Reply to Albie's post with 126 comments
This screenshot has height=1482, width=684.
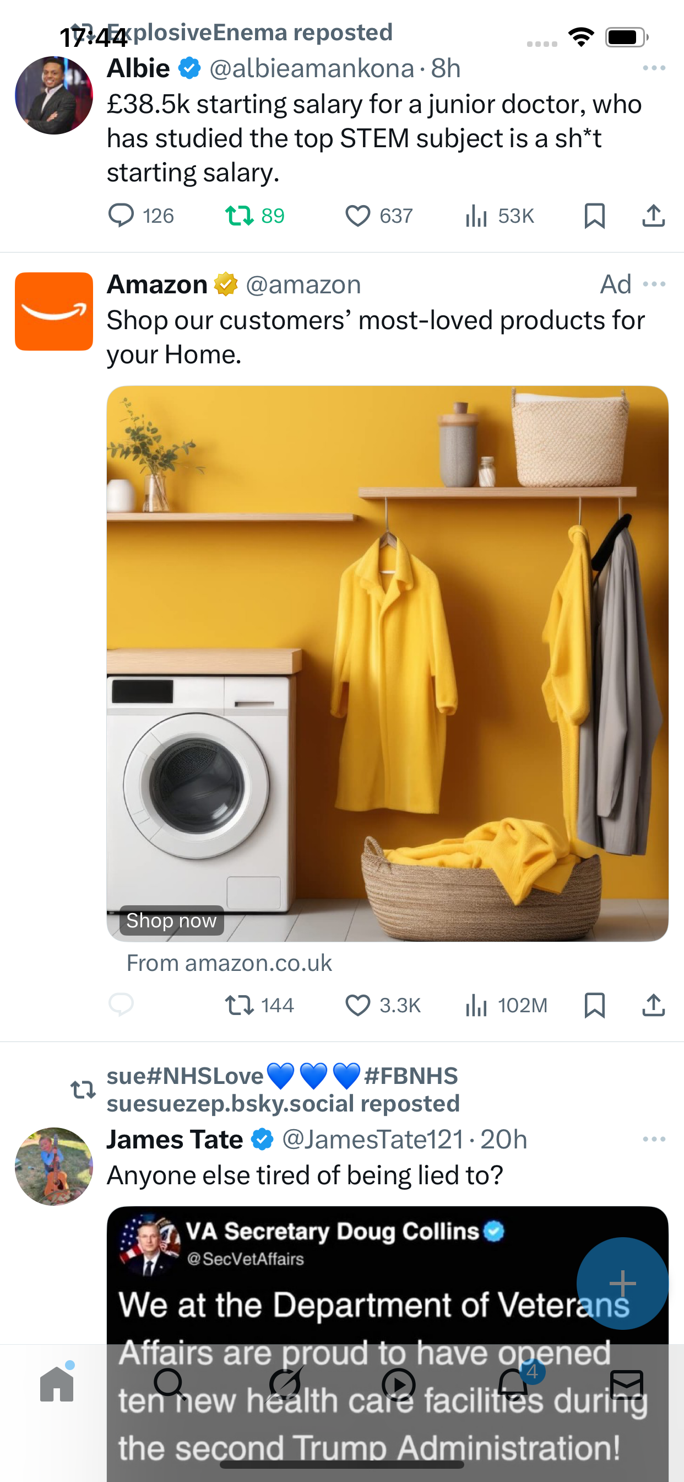pos(121,216)
